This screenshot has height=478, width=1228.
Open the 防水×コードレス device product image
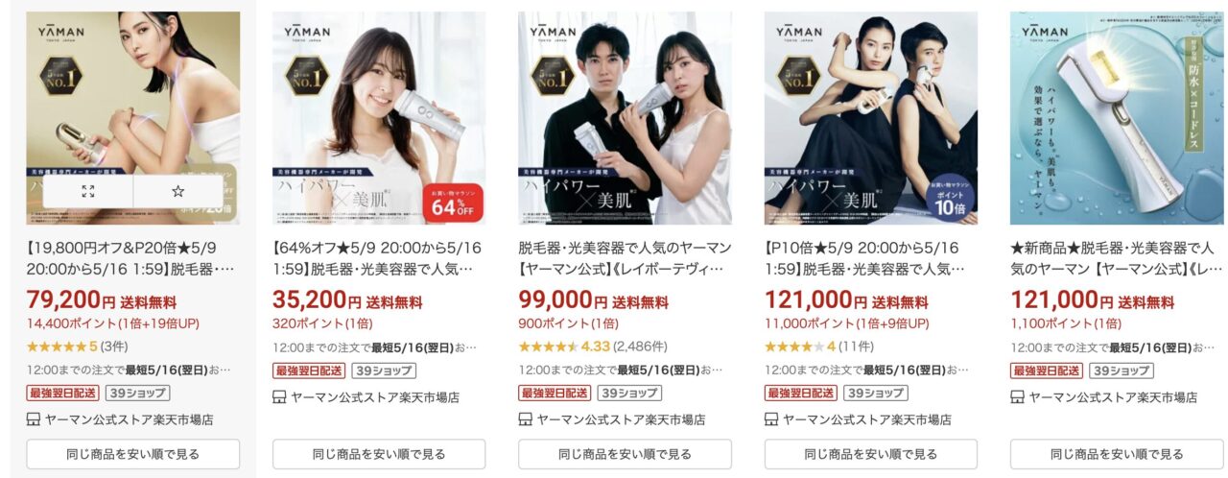click(1117, 118)
